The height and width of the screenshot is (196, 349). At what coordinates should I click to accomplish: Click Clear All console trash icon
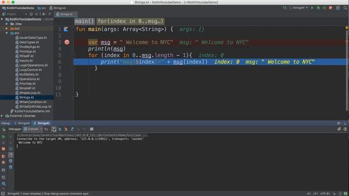(x=10, y=167)
